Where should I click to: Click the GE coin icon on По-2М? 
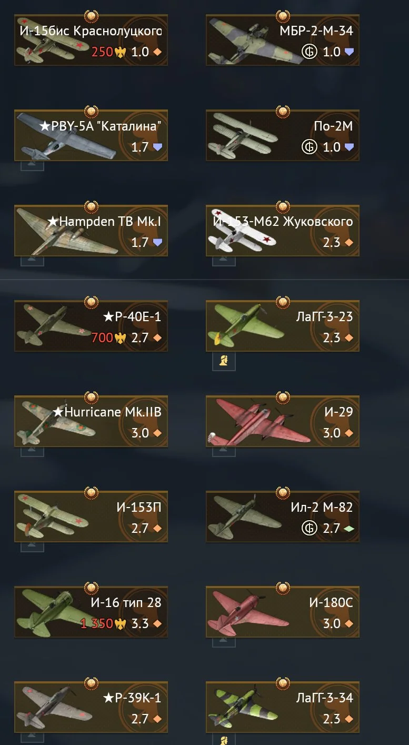[x=310, y=147]
